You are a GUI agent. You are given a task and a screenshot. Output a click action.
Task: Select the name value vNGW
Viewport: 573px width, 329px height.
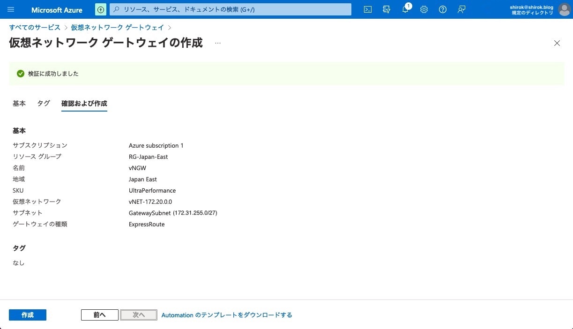pyautogui.click(x=138, y=168)
